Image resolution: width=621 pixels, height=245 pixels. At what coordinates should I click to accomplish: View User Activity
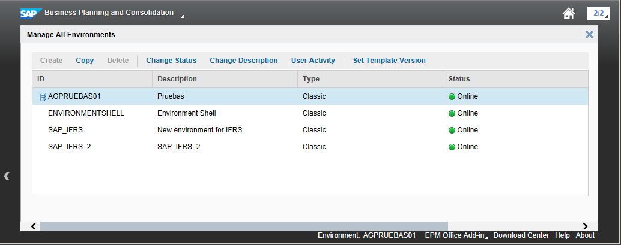pos(313,61)
